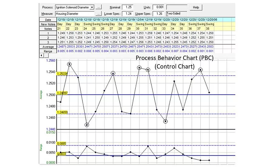
Task: Click the .2503 average cell
Action: coord(210,46)
